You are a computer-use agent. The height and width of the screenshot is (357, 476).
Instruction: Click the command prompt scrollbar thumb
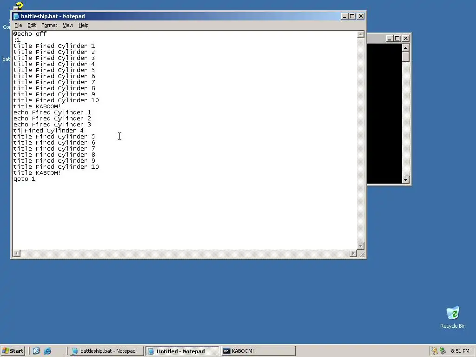[406, 57]
